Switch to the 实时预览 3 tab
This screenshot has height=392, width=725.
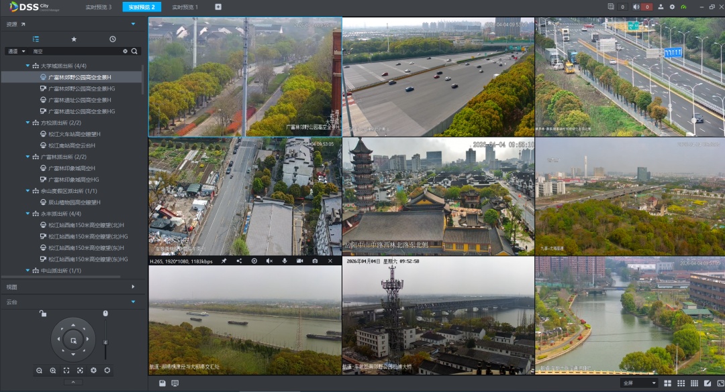(x=99, y=7)
